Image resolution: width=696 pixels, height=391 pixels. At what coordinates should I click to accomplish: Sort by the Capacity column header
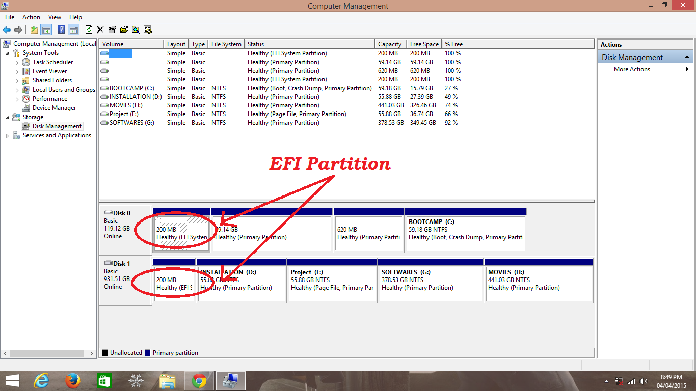(x=391, y=44)
